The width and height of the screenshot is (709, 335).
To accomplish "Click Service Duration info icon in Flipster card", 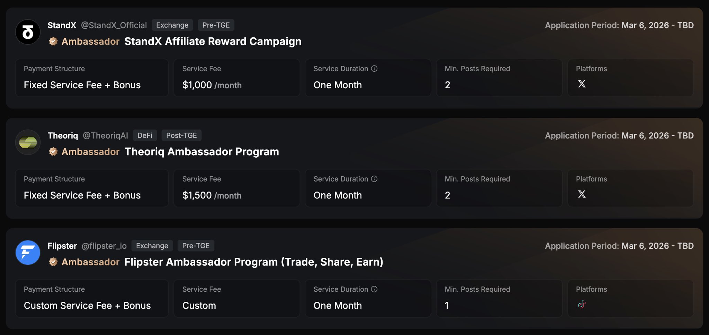I will pos(374,289).
